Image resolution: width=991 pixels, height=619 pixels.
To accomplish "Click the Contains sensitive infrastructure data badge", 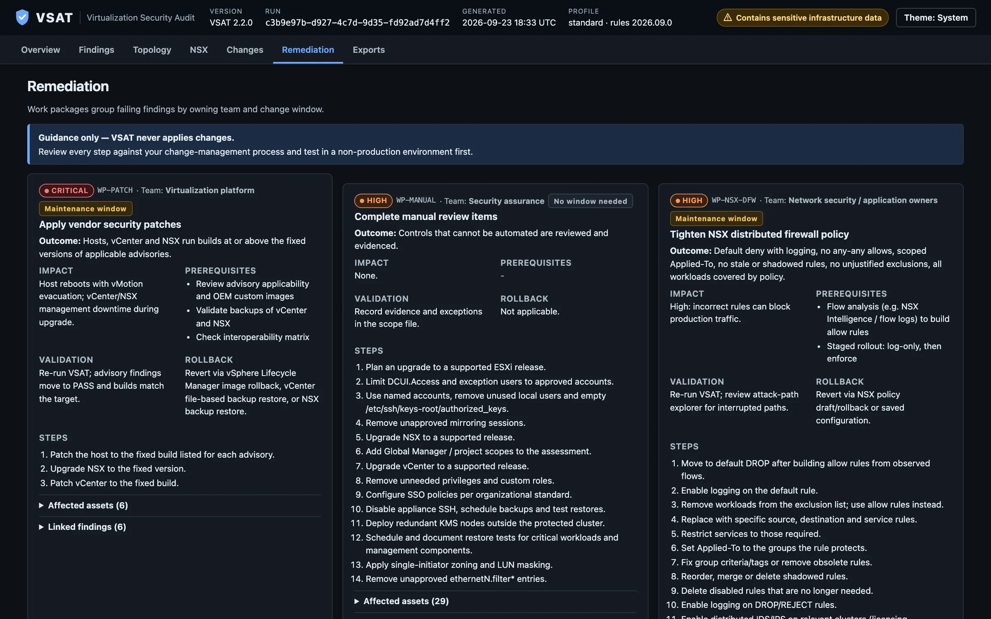I will (x=802, y=18).
